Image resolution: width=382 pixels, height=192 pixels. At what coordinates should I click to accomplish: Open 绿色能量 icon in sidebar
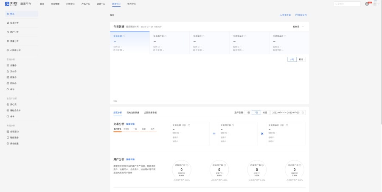(x=8, y=144)
